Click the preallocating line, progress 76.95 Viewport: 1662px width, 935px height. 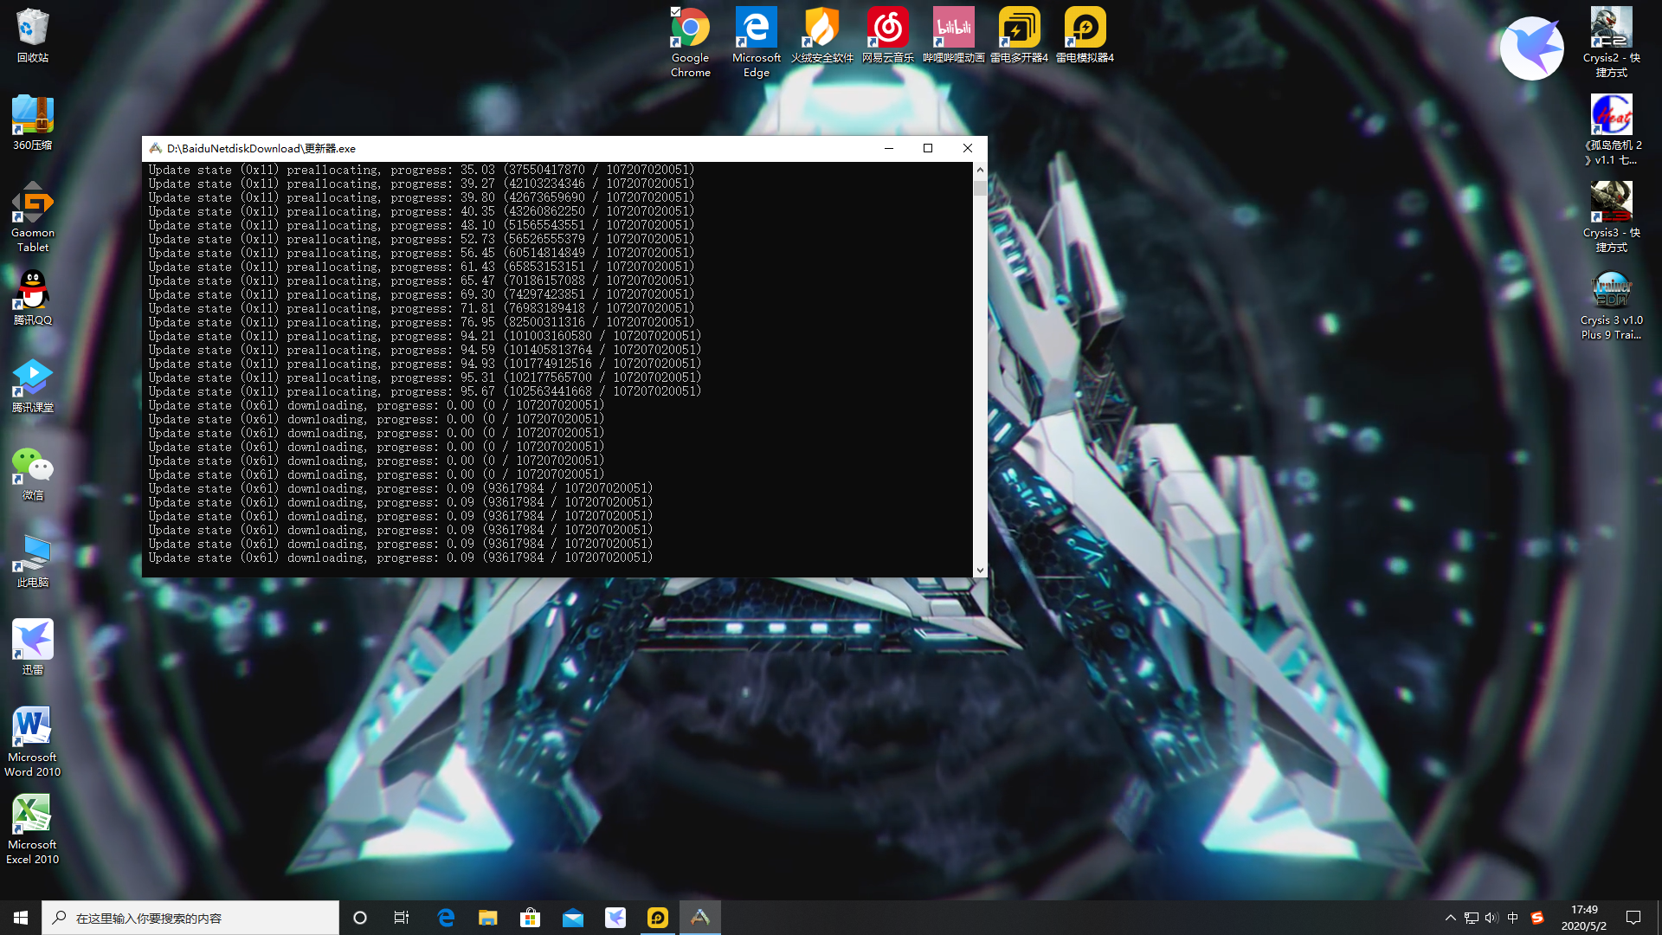(x=422, y=322)
